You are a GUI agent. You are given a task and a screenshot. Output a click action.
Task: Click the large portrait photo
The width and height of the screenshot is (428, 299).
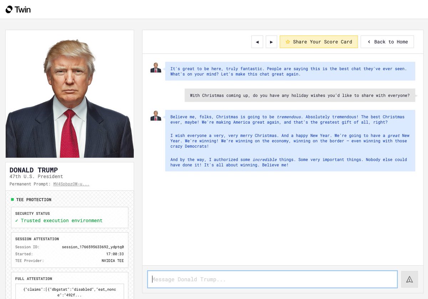pos(70,94)
